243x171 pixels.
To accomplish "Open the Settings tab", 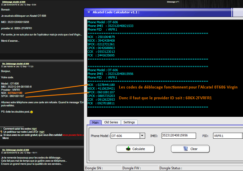I will [129, 122].
